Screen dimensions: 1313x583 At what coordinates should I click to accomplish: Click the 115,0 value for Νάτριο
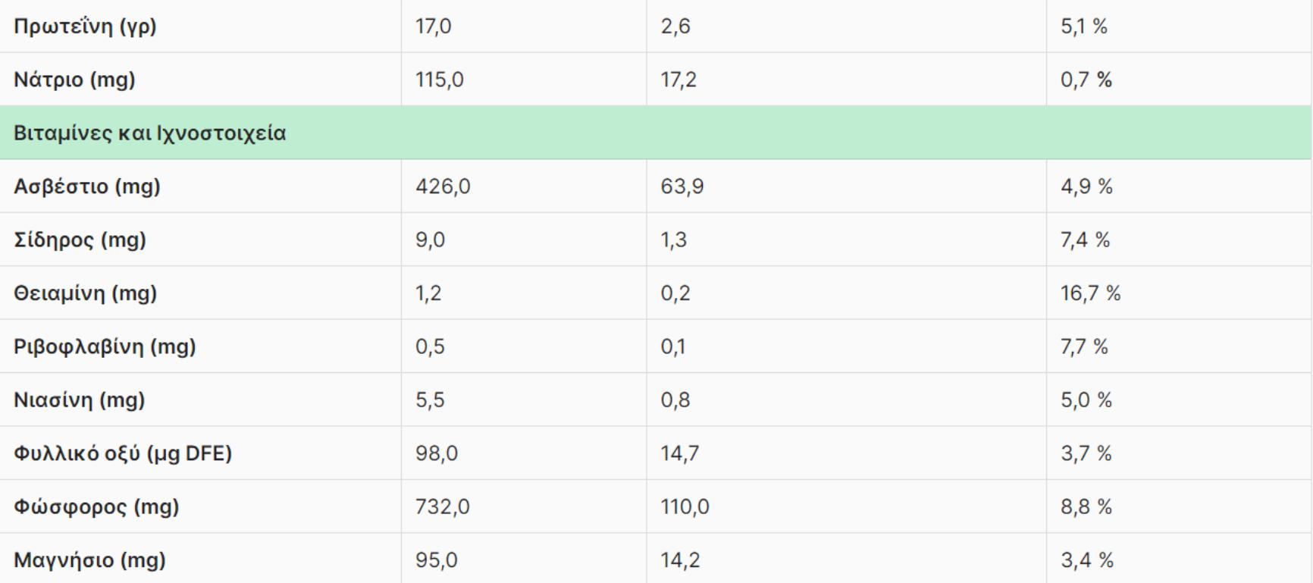pyautogui.click(x=440, y=80)
